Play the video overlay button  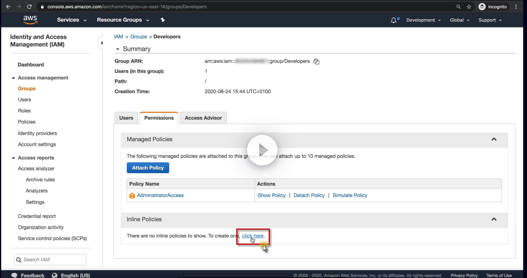pos(262,150)
